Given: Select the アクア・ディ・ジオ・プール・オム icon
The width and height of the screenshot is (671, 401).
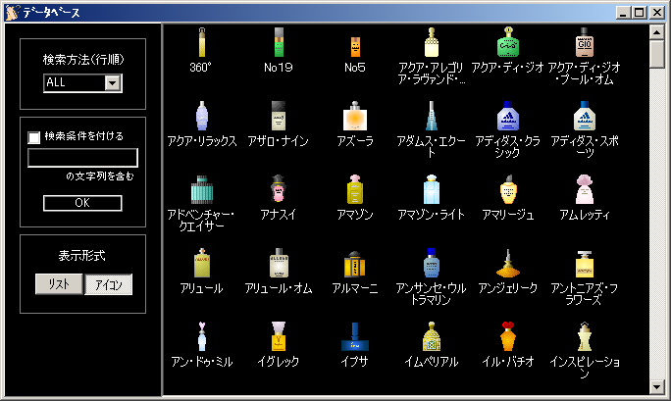Looking at the screenshot, I should coord(584,43).
